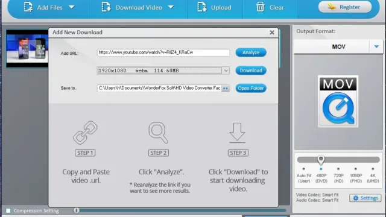Viewport: 386px width, 217px height.
Task: Open the Settings button
Action: click(365, 198)
